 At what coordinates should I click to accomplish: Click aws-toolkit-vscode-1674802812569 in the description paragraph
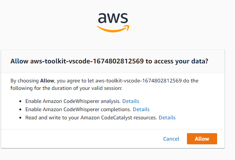click(139, 81)
